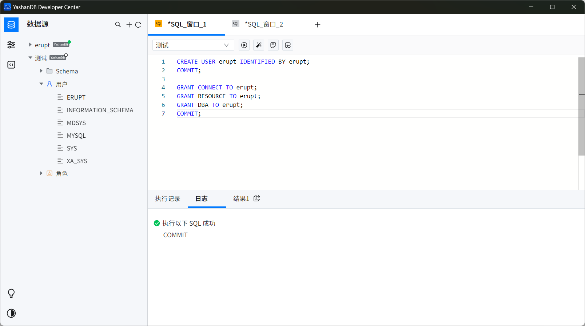
Task: Add a new data source with plus icon
Action: pos(129,25)
